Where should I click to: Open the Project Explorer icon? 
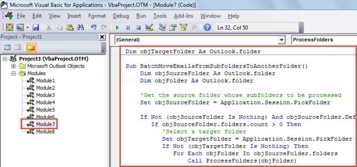[x=162, y=27]
